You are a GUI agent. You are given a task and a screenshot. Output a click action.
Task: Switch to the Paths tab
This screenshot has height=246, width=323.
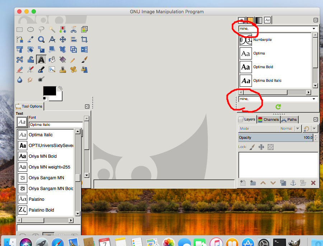(289, 120)
